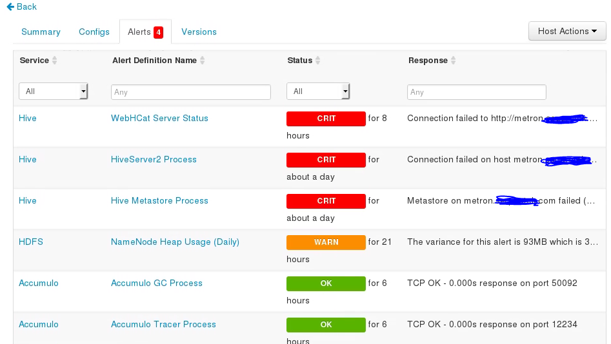
Task: Select the Alerts tab
Action: [145, 32]
